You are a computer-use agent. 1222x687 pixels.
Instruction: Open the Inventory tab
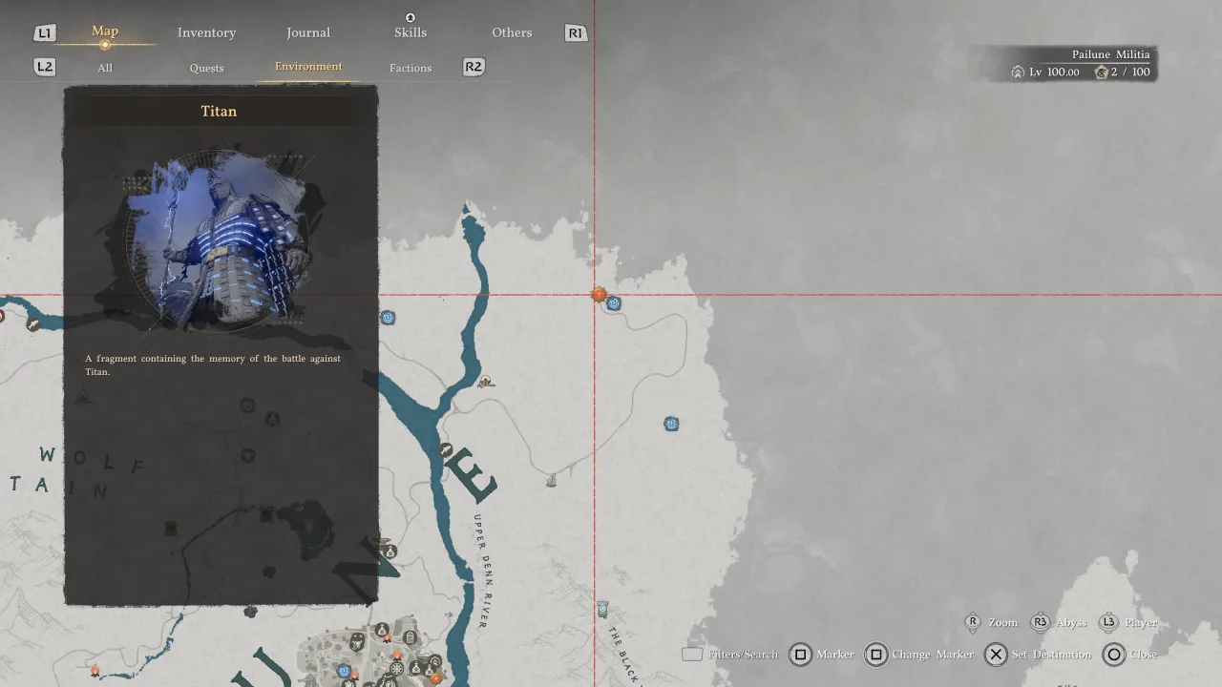point(206,32)
